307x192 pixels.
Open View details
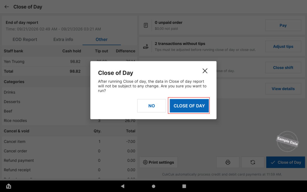tap(283, 89)
